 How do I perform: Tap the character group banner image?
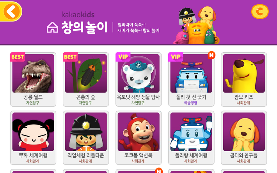point(196,25)
